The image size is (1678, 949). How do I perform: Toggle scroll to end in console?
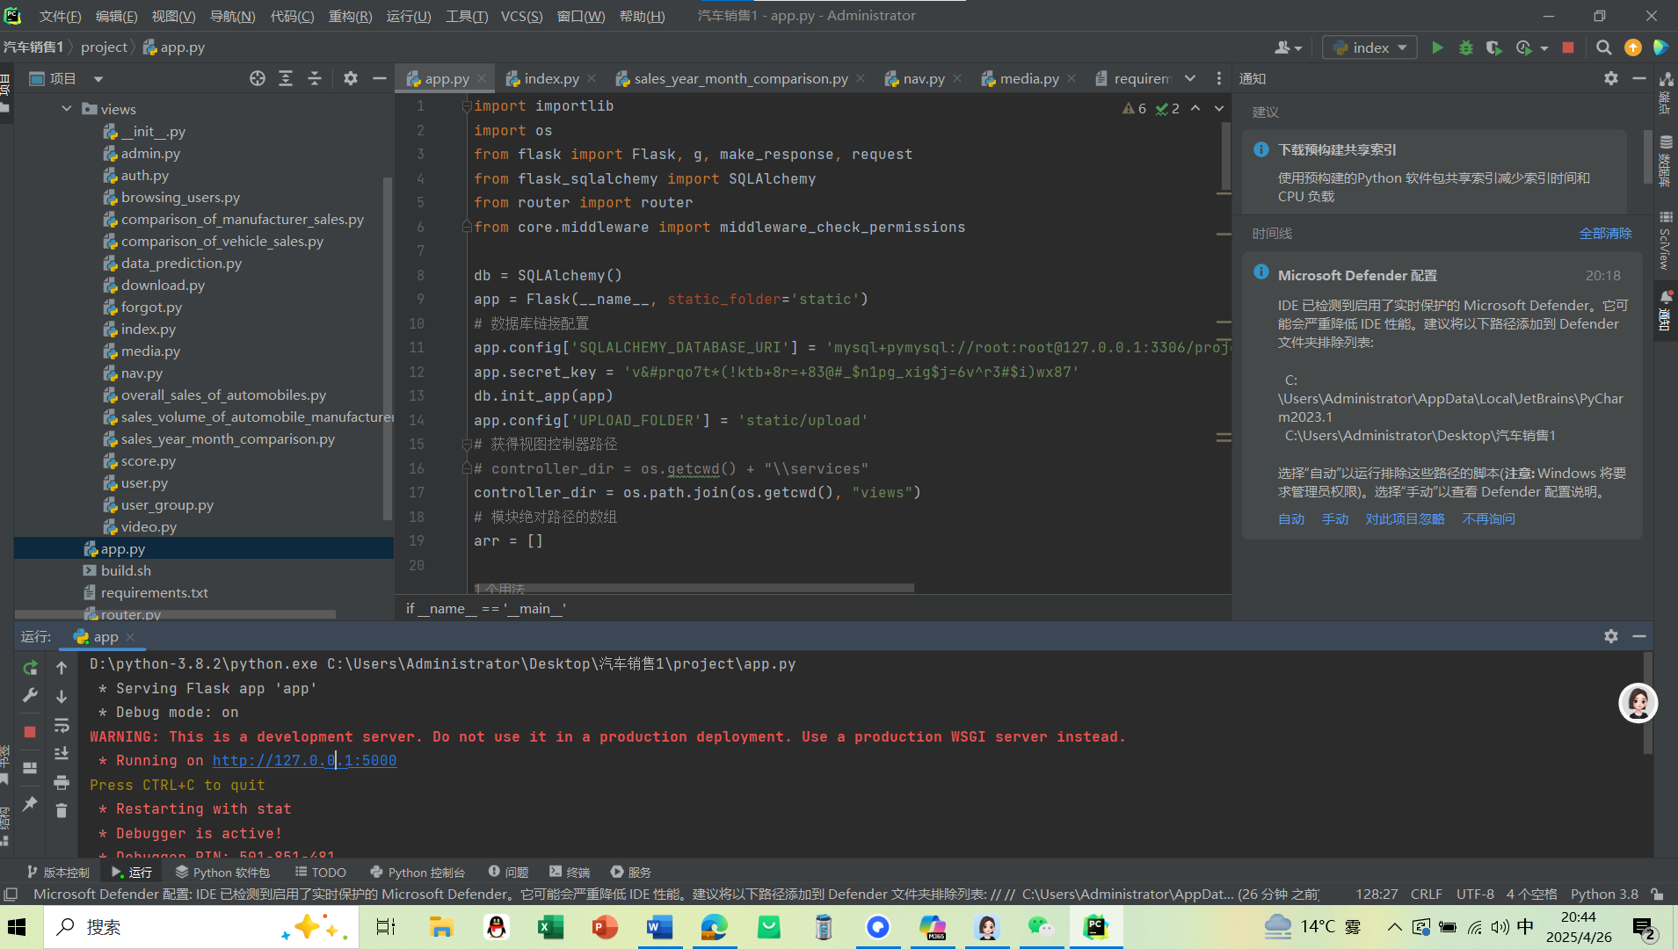tap(62, 753)
